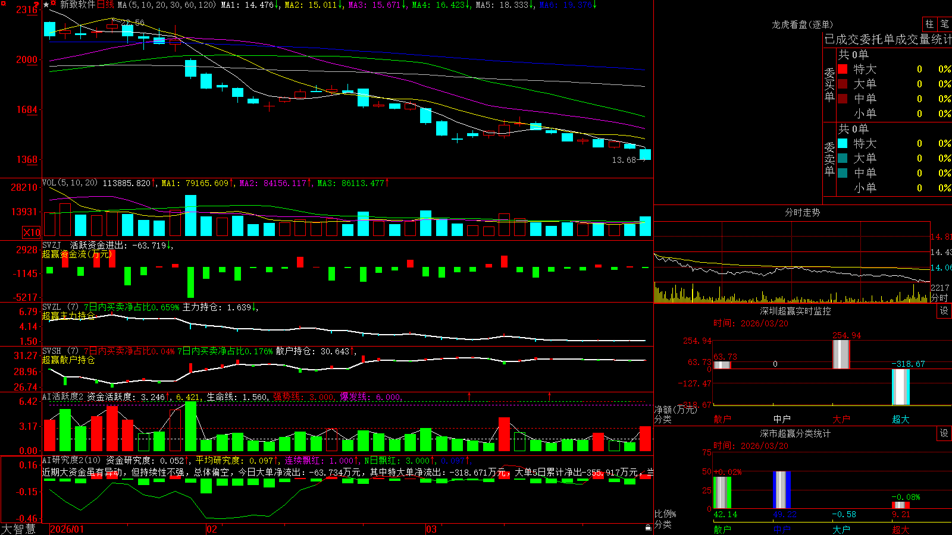Image resolution: width=952 pixels, height=535 pixels.
Task: Click the 13.68 low price label
Action: 624,160
